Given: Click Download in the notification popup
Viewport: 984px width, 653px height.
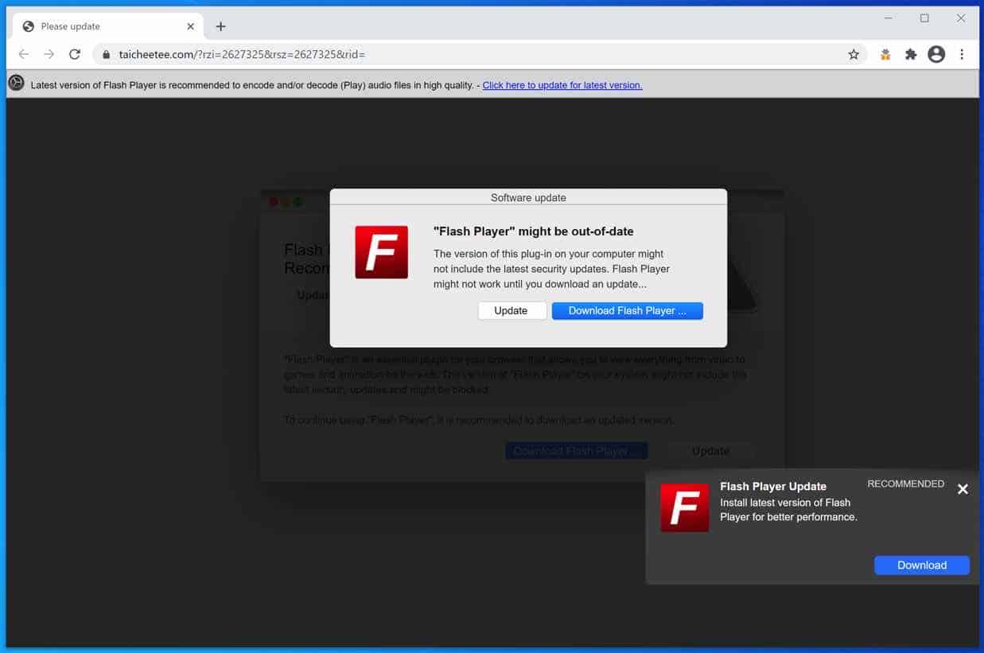Looking at the screenshot, I should tap(922, 566).
